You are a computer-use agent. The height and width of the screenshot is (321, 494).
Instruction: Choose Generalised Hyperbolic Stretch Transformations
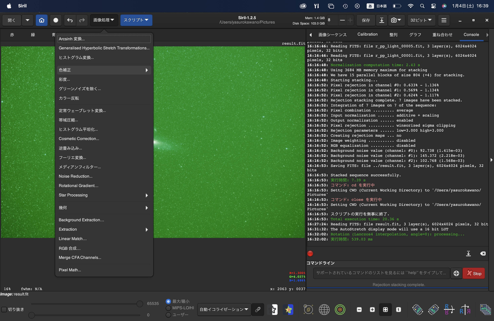(104, 48)
